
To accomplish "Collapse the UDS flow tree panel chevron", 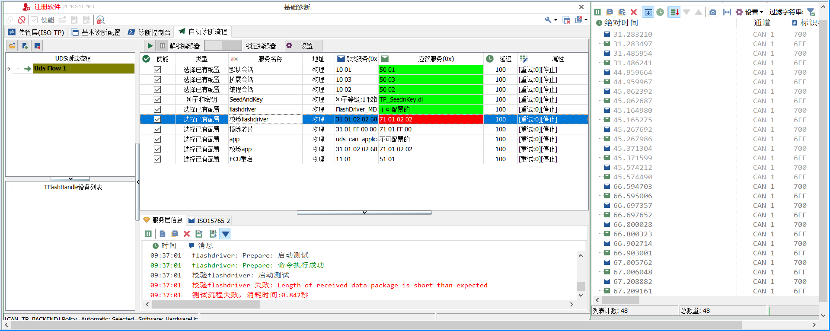I will coord(70,178).
